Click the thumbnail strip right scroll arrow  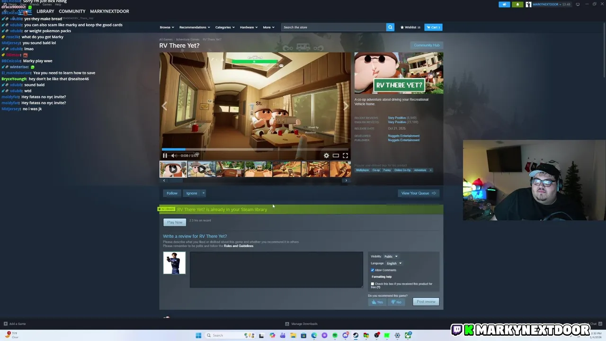click(346, 180)
